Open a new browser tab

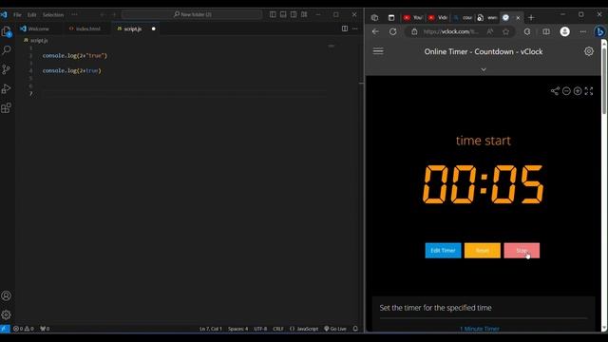point(531,17)
